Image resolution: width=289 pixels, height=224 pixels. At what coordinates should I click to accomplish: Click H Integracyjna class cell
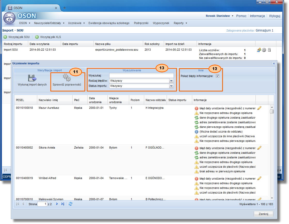(x=154, y=108)
